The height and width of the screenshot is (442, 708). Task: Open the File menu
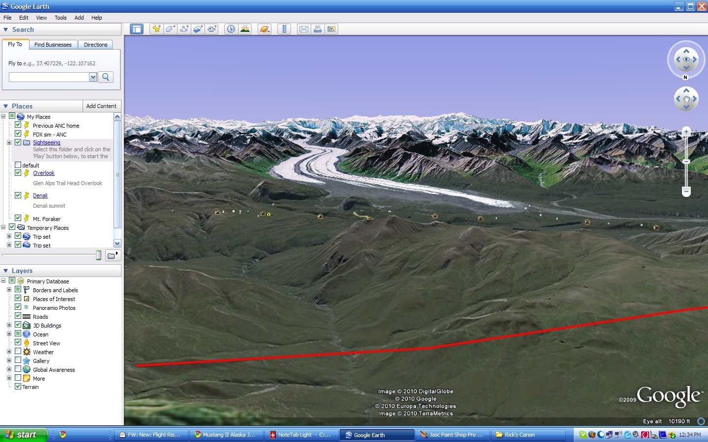(x=7, y=18)
